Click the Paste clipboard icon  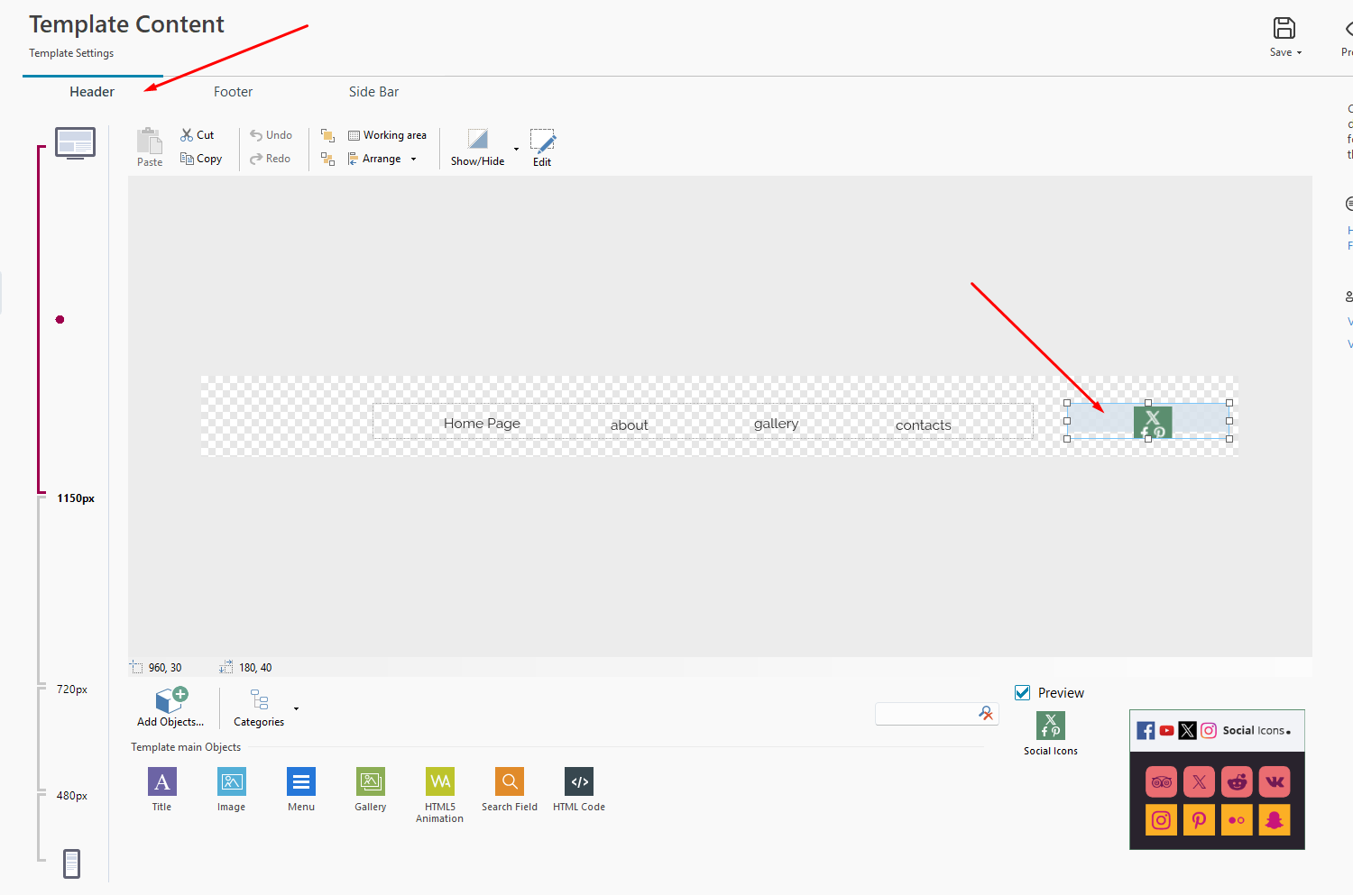150,141
